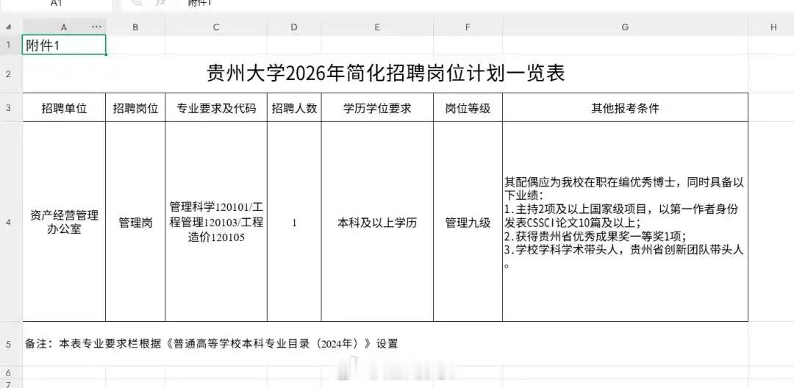Click the fill handle of cell A1
Viewport: 794px width, 388px height.
coord(105,54)
